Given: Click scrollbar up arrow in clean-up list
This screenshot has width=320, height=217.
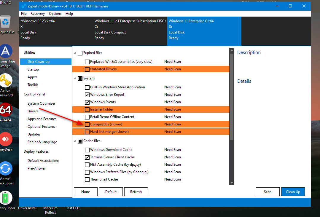Looking at the screenshot, I should point(232,50).
